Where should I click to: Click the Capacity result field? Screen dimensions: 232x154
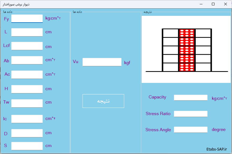[x=191, y=98]
